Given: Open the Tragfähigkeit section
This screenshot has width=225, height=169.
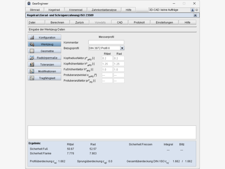Looking at the screenshot, I should click(x=44, y=78).
